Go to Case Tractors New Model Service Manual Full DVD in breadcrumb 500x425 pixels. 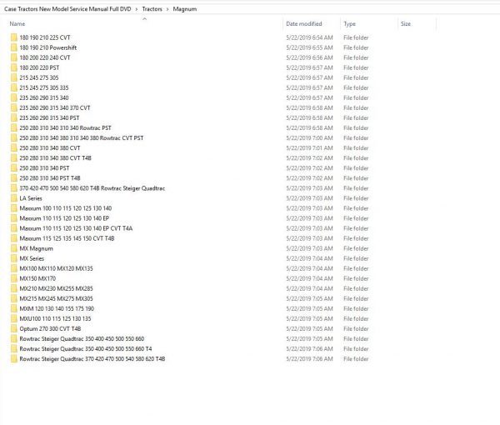click(x=67, y=9)
